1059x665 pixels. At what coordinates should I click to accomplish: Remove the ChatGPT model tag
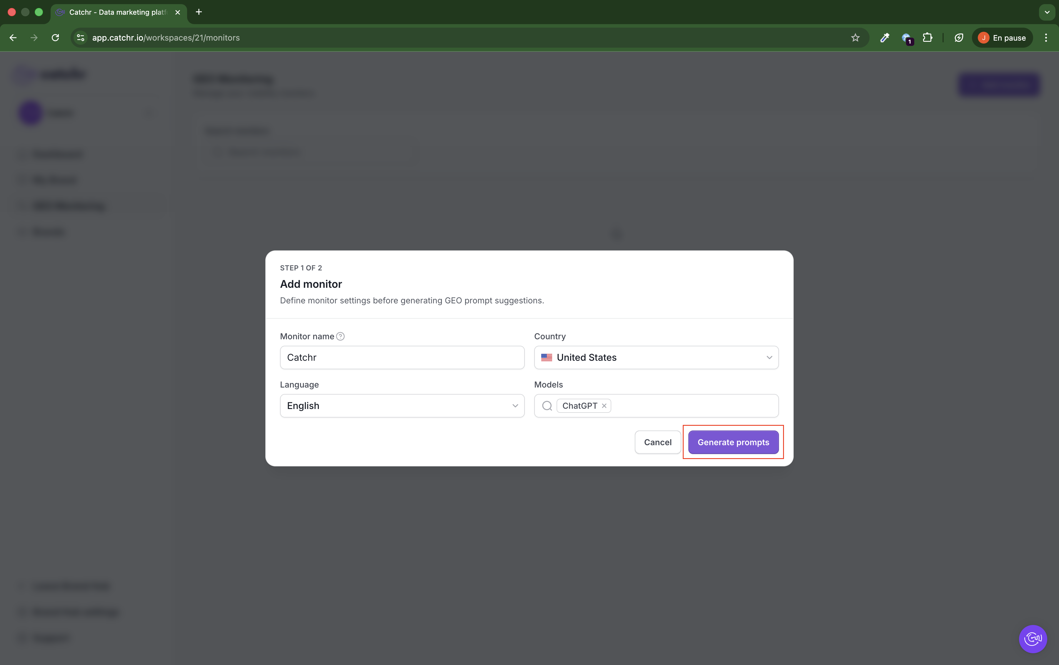click(x=605, y=406)
